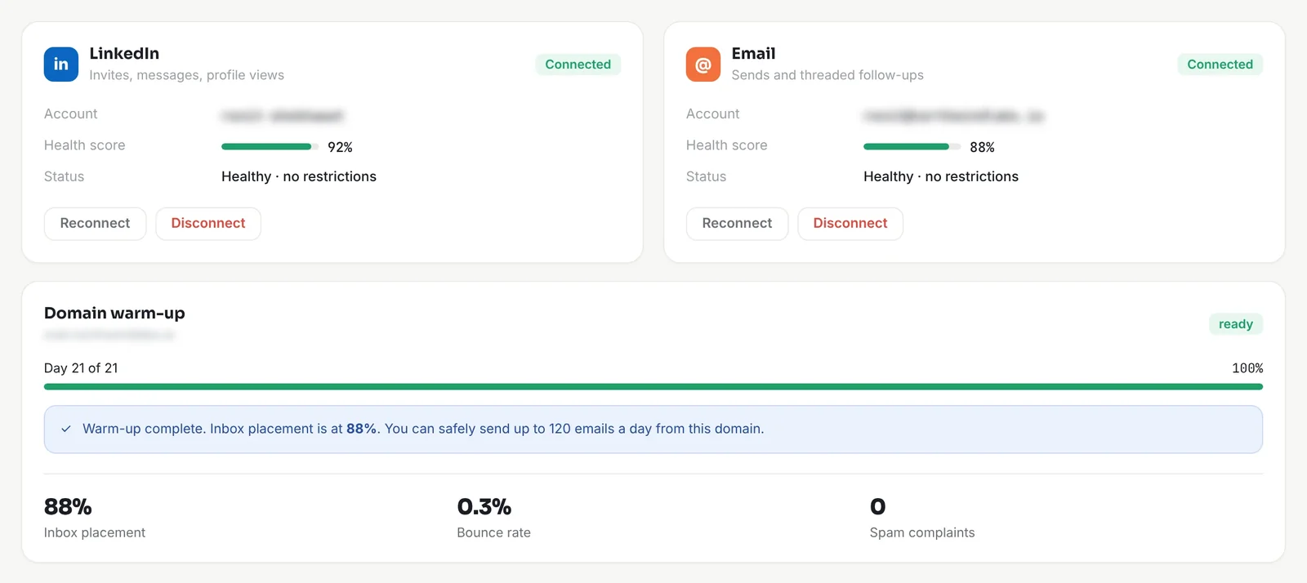1307x583 pixels.
Task: Click Email 'Healthy · no restrictions' status
Action: pos(941,176)
